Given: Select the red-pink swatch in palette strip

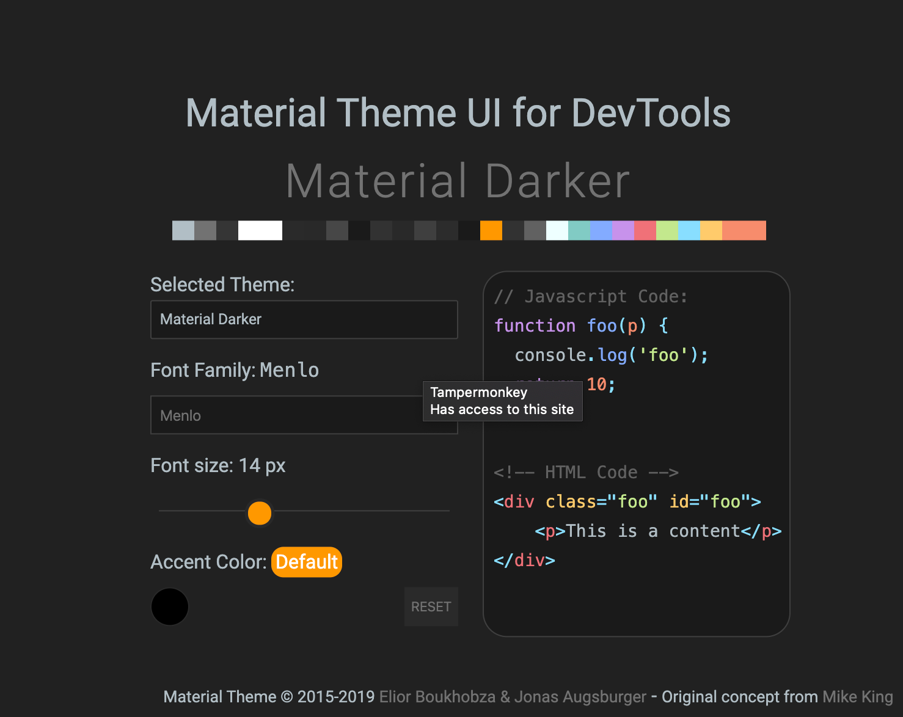Looking at the screenshot, I should pos(645,230).
